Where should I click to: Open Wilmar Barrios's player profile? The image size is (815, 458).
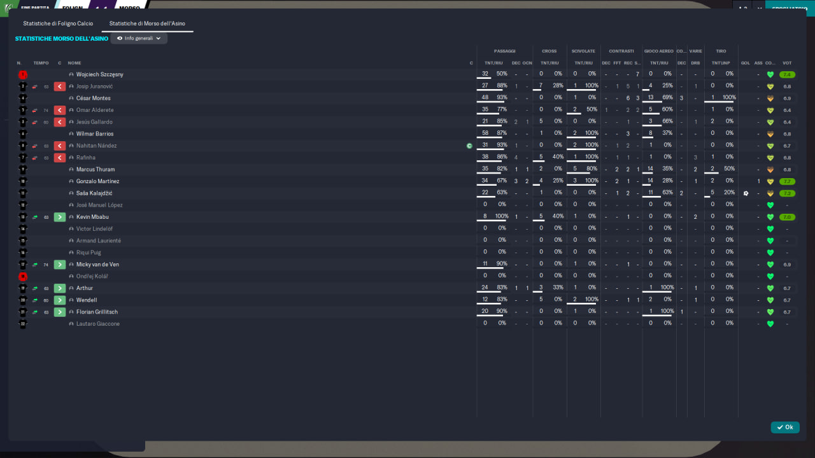tap(95, 134)
